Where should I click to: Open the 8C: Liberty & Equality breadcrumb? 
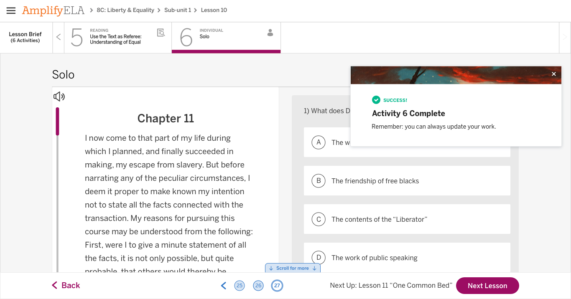point(125,10)
